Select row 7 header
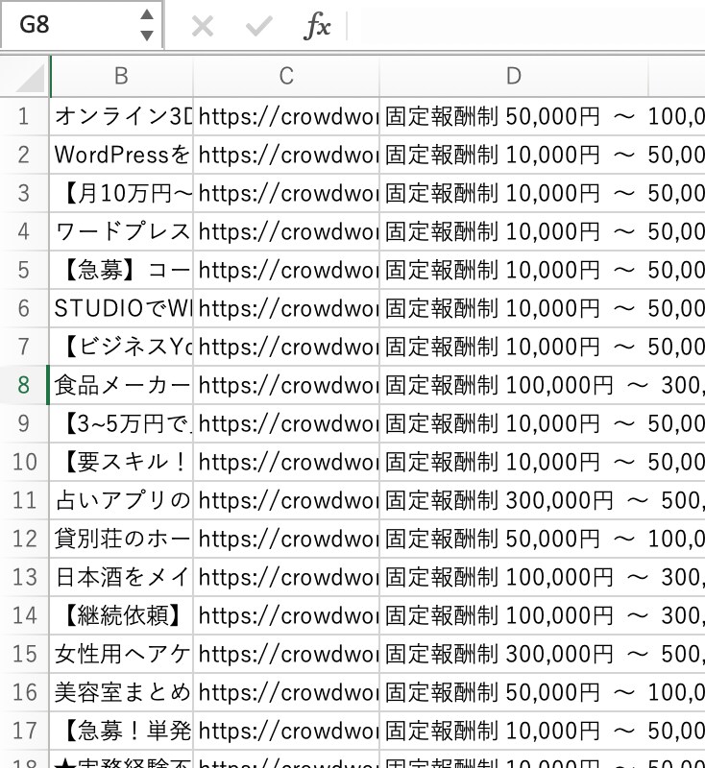The height and width of the screenshot is (768, 705). point(24,347)
